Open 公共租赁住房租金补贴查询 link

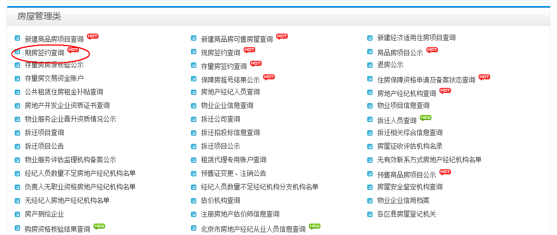click(64, 92)
